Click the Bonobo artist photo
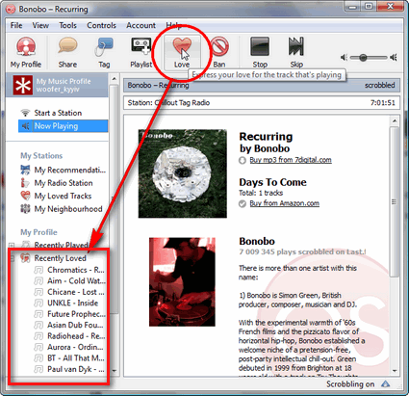 (182, 282)
